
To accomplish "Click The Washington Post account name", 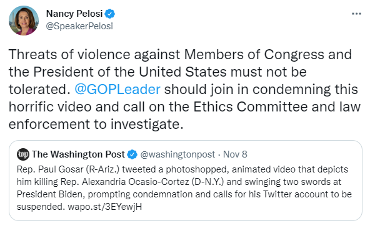I will [x=78, y=154].
